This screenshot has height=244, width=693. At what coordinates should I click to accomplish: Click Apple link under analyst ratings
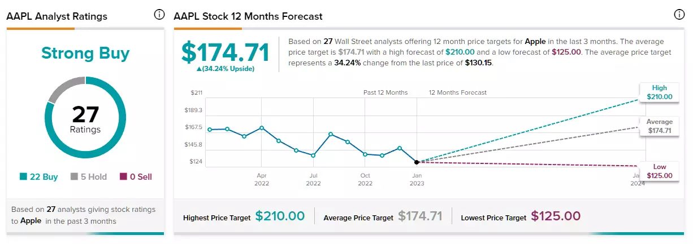click(x=31, y=221)
